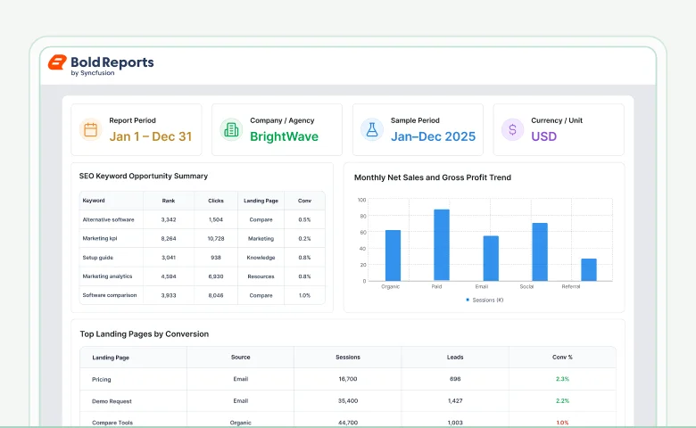Screen dimensions: 696x428
Task: Click the Jan–Dec 2025 sample period
Action: point(433,136)
